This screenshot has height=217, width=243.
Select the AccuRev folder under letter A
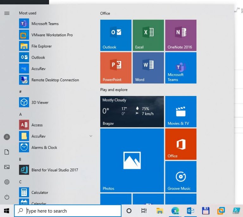tap(56, 136)
